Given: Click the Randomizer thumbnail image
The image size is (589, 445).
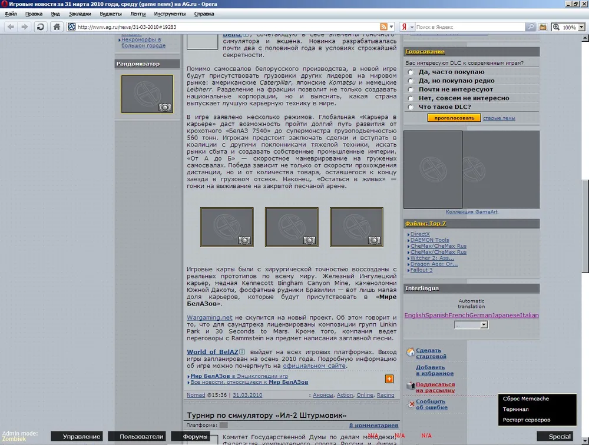Looking at the screenshot, I should point(147,94).
